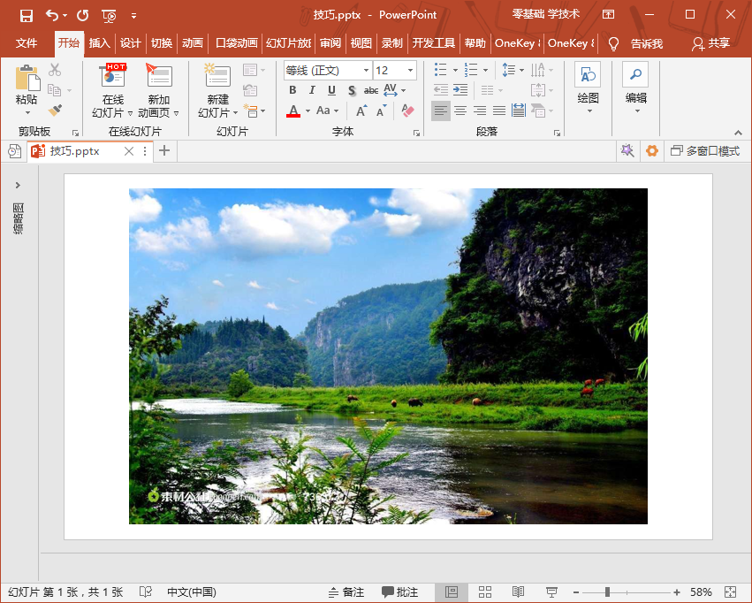Click the zoom slider handle

click(x=607, y=592)
